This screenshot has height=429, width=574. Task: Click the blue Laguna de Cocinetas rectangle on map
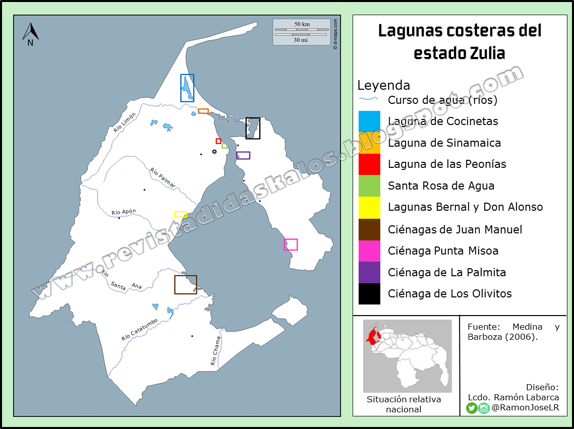[x=187, y=88]
